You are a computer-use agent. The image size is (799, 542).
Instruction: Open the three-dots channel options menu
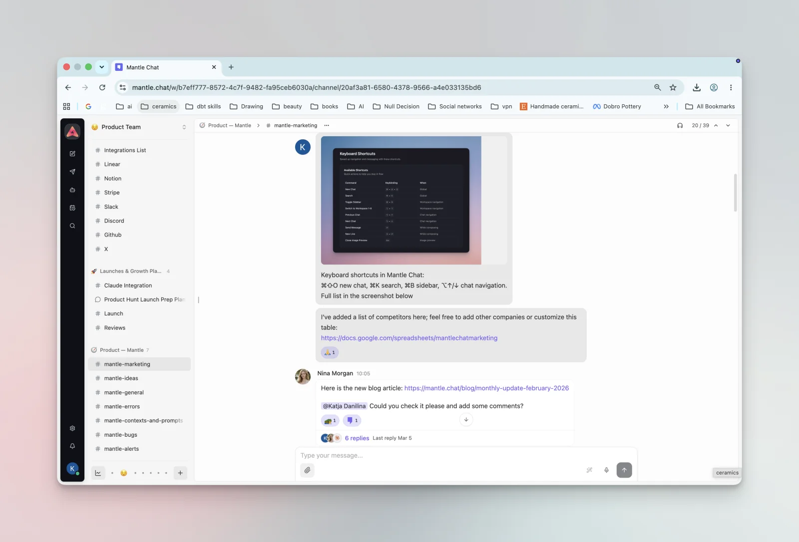click(327, 126)
